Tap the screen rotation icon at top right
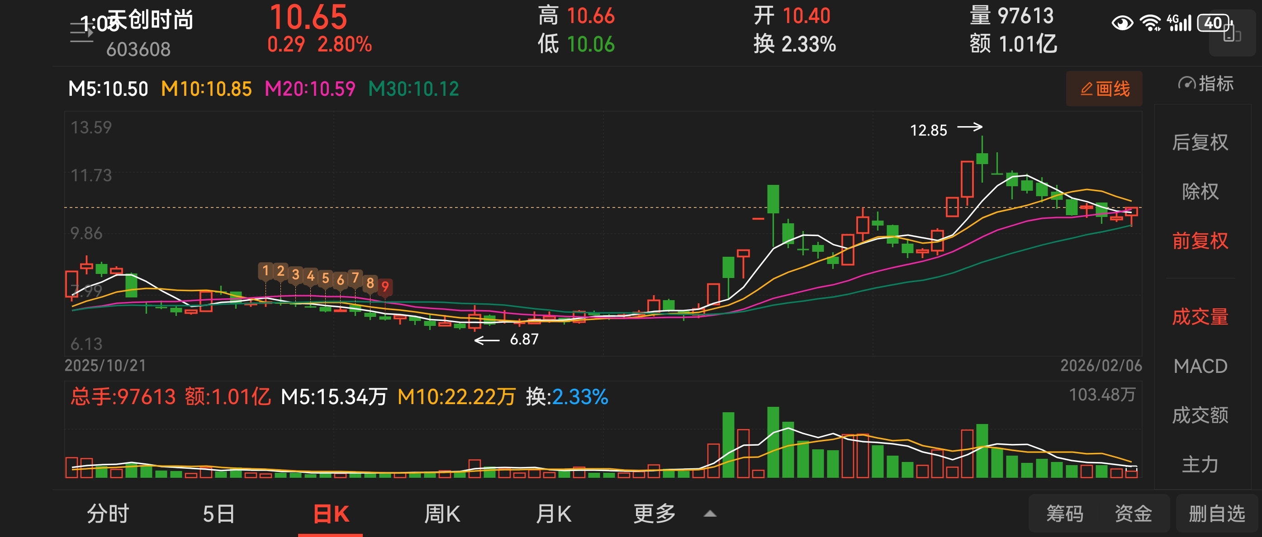The width and height of the screenshot is (1262, 537). pyautogui.click(x=1232, y=34)
